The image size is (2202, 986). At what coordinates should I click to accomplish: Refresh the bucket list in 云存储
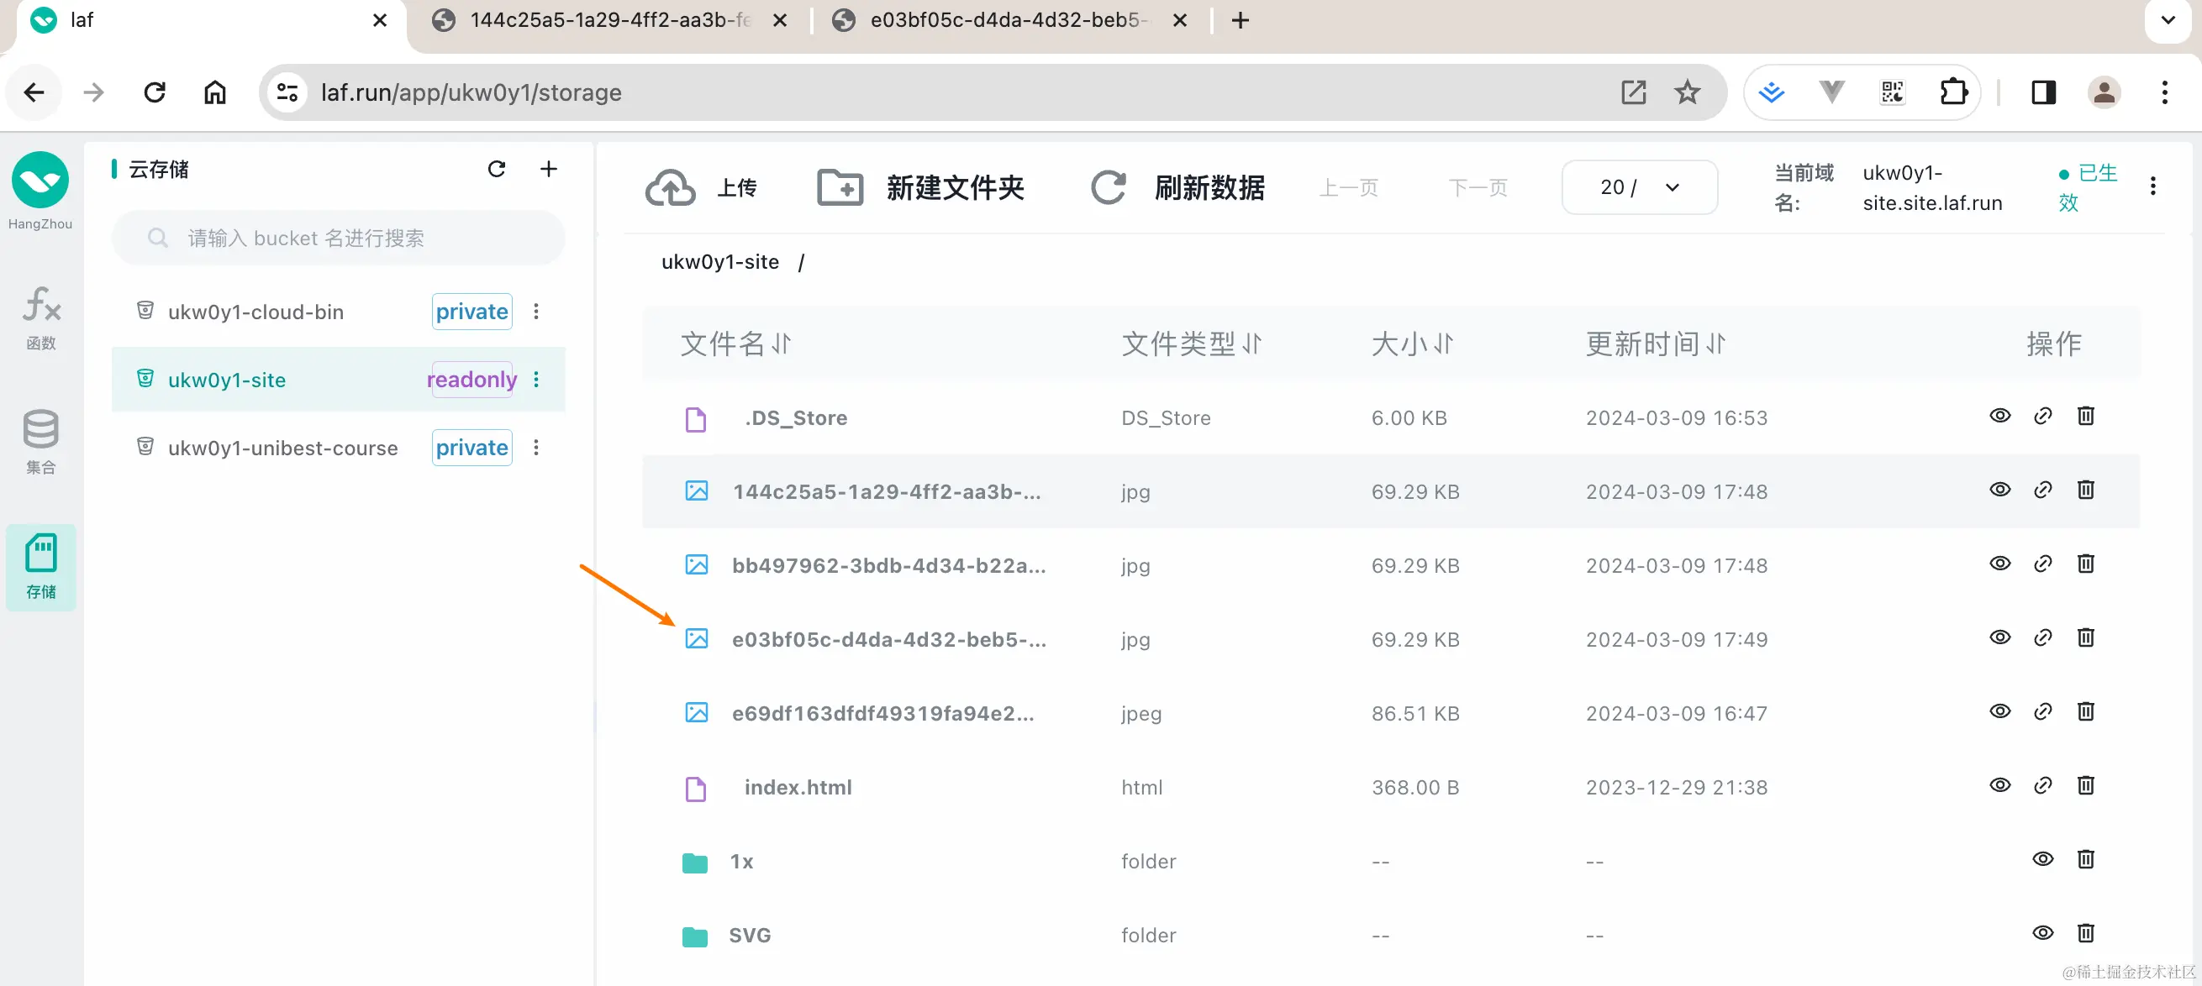coord(496,169)
